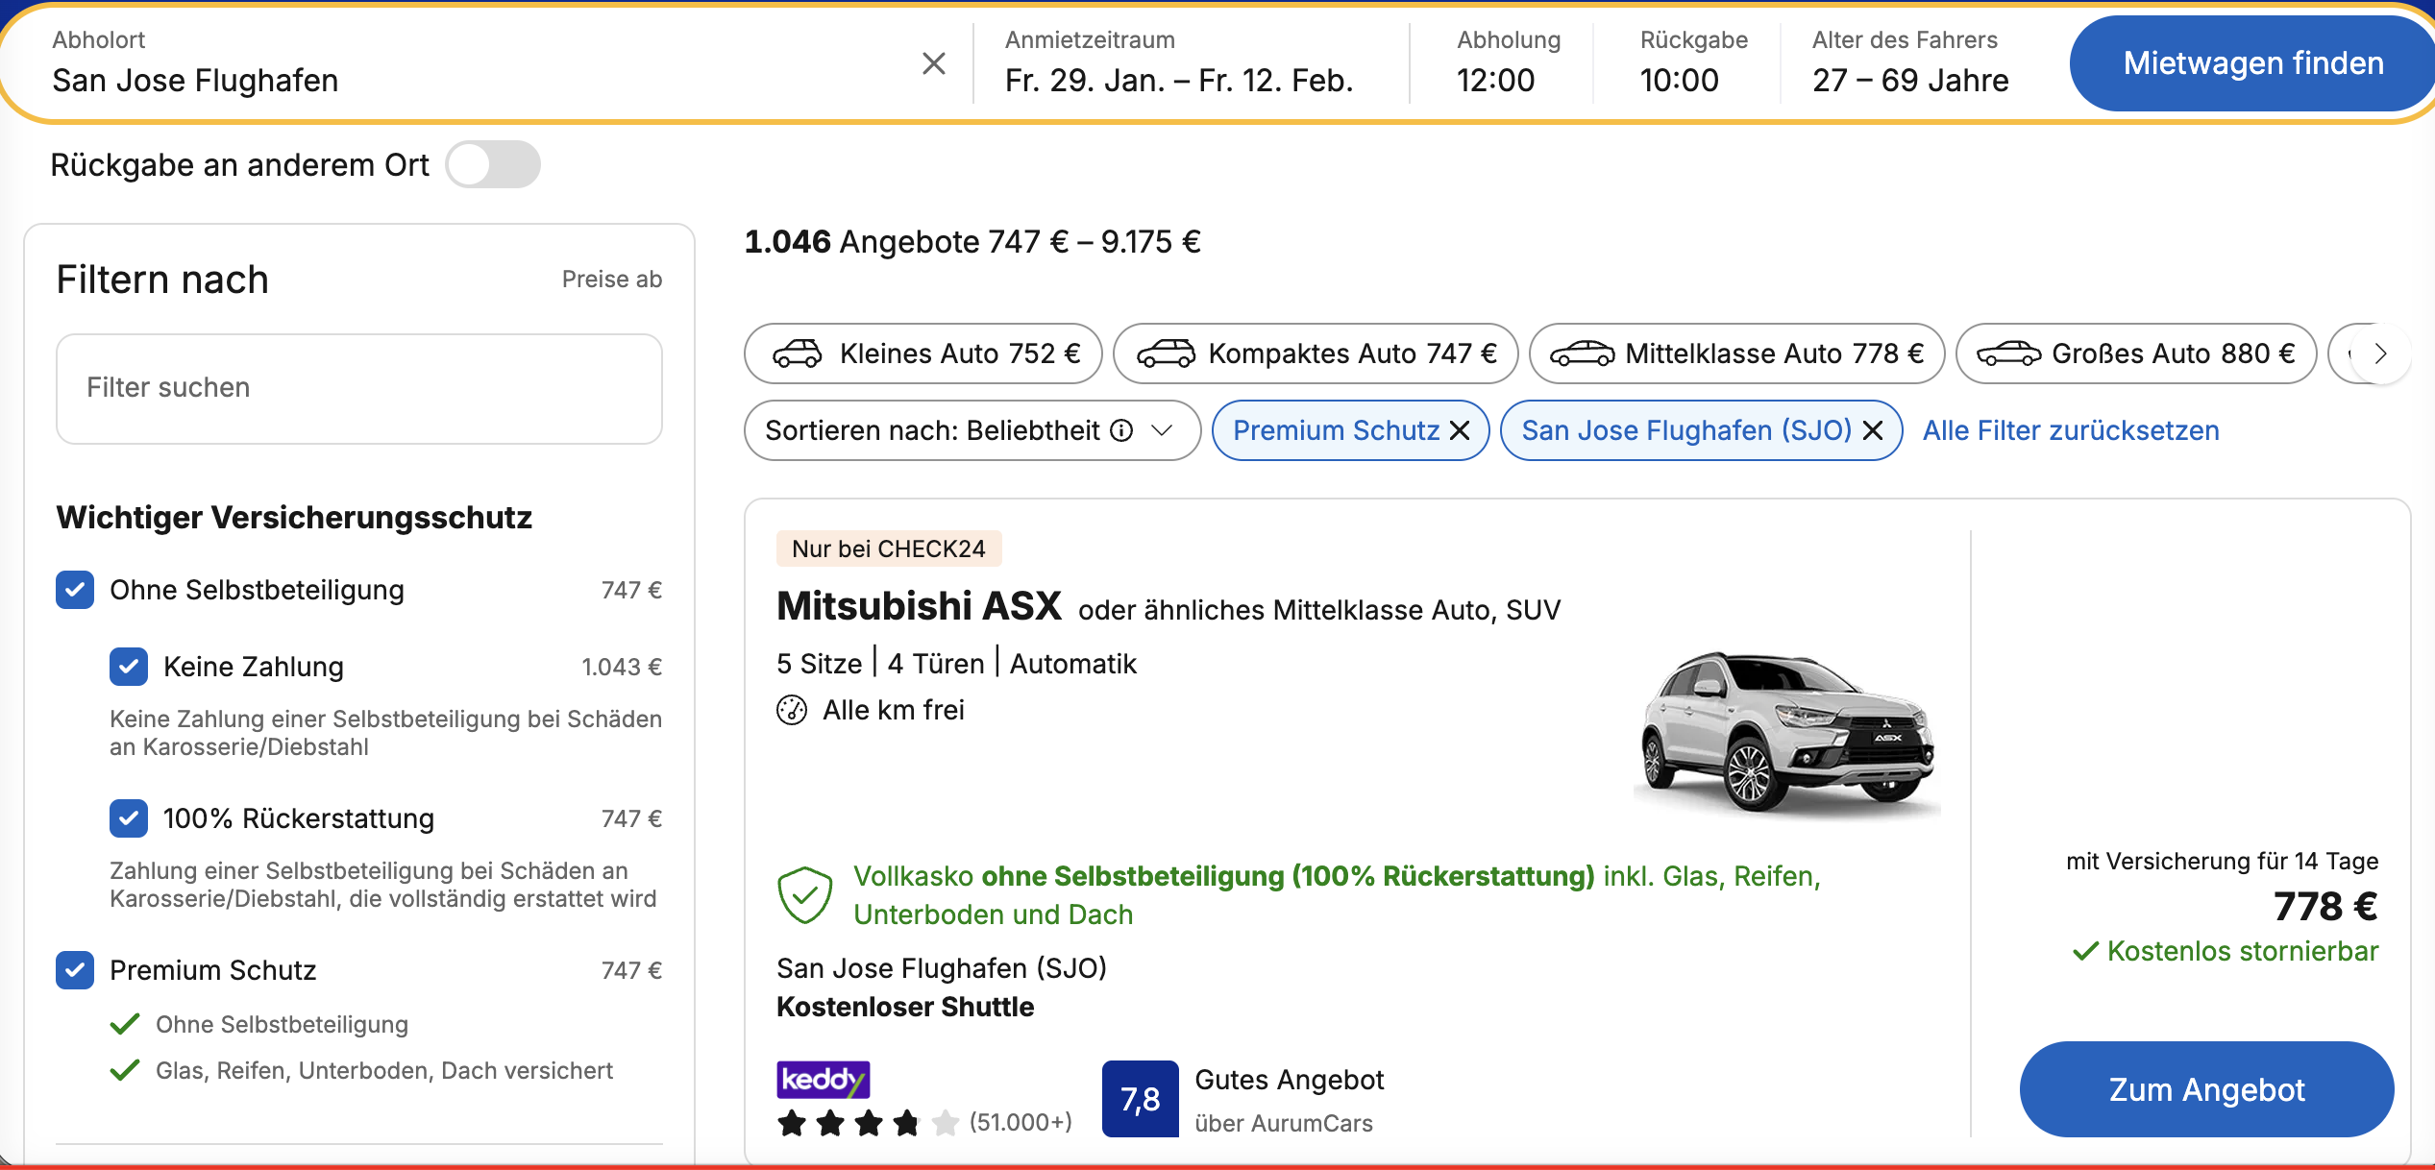The height and width of the screenshot is (1170, 2435).
Task: Open the Abholung time 12:00 selector
Action: pos(1508,63)
